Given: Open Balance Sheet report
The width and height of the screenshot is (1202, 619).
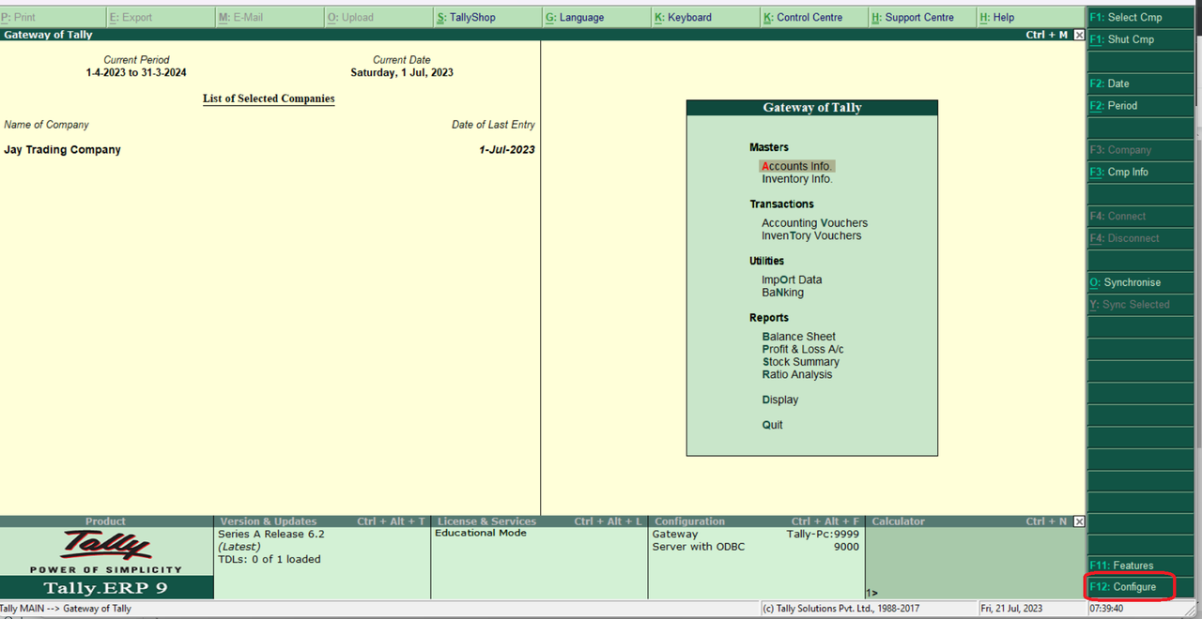Looking at the screenshot, I should pyautogui.click(x=798, y=337).
